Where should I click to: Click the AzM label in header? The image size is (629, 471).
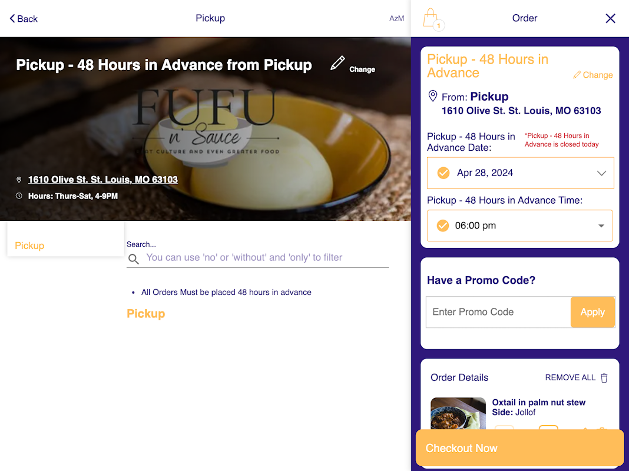click(x=396, y=18)
